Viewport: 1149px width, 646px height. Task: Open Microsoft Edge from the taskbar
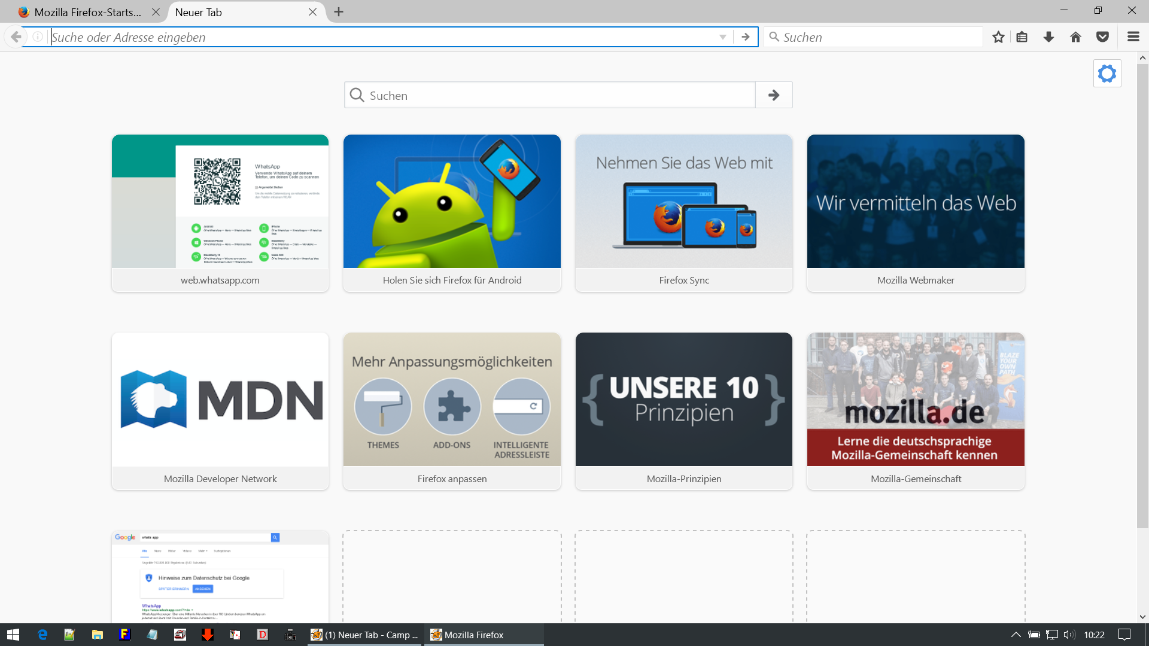42,635
